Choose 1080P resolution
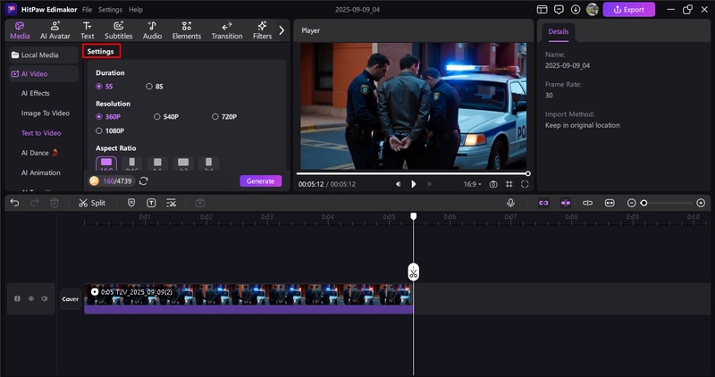This screenshot has width=715, height=377. 110,130
